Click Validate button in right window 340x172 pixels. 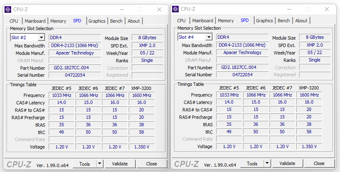(x=287, y=163)
